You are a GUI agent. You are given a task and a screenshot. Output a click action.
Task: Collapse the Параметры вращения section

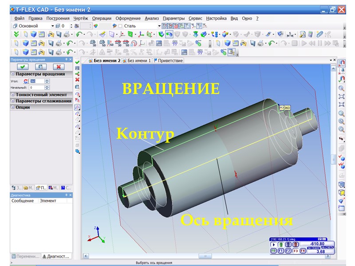(x=13, y=74)
